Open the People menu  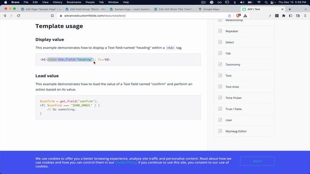90,2
